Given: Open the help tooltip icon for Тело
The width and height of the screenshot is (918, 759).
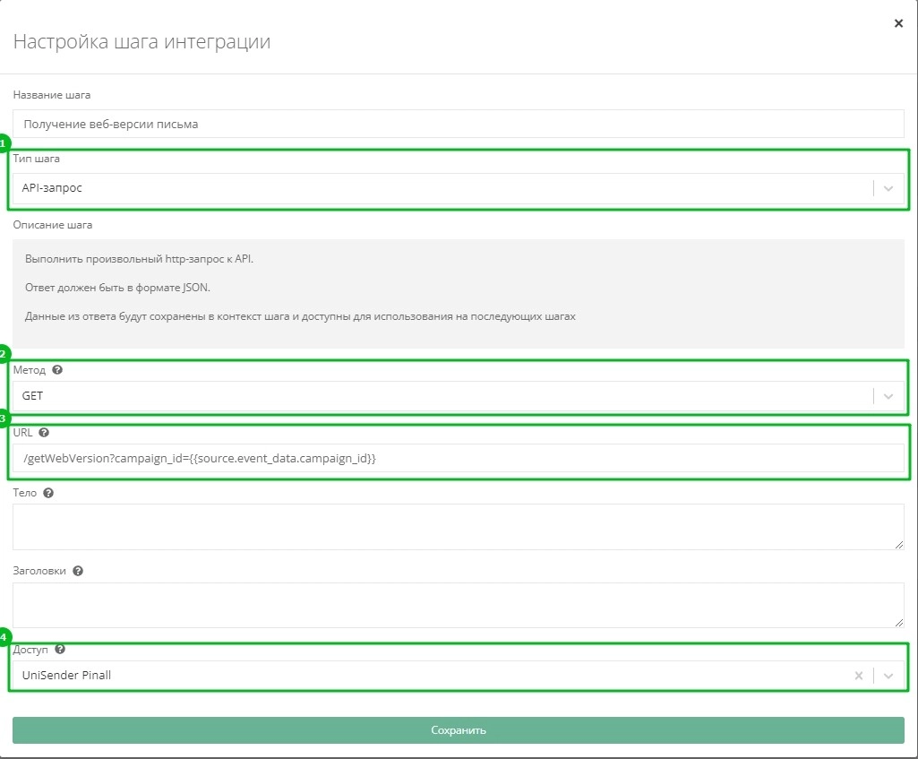Looking at the screenshot, I should pyautogui.click(x=48, y=493).
